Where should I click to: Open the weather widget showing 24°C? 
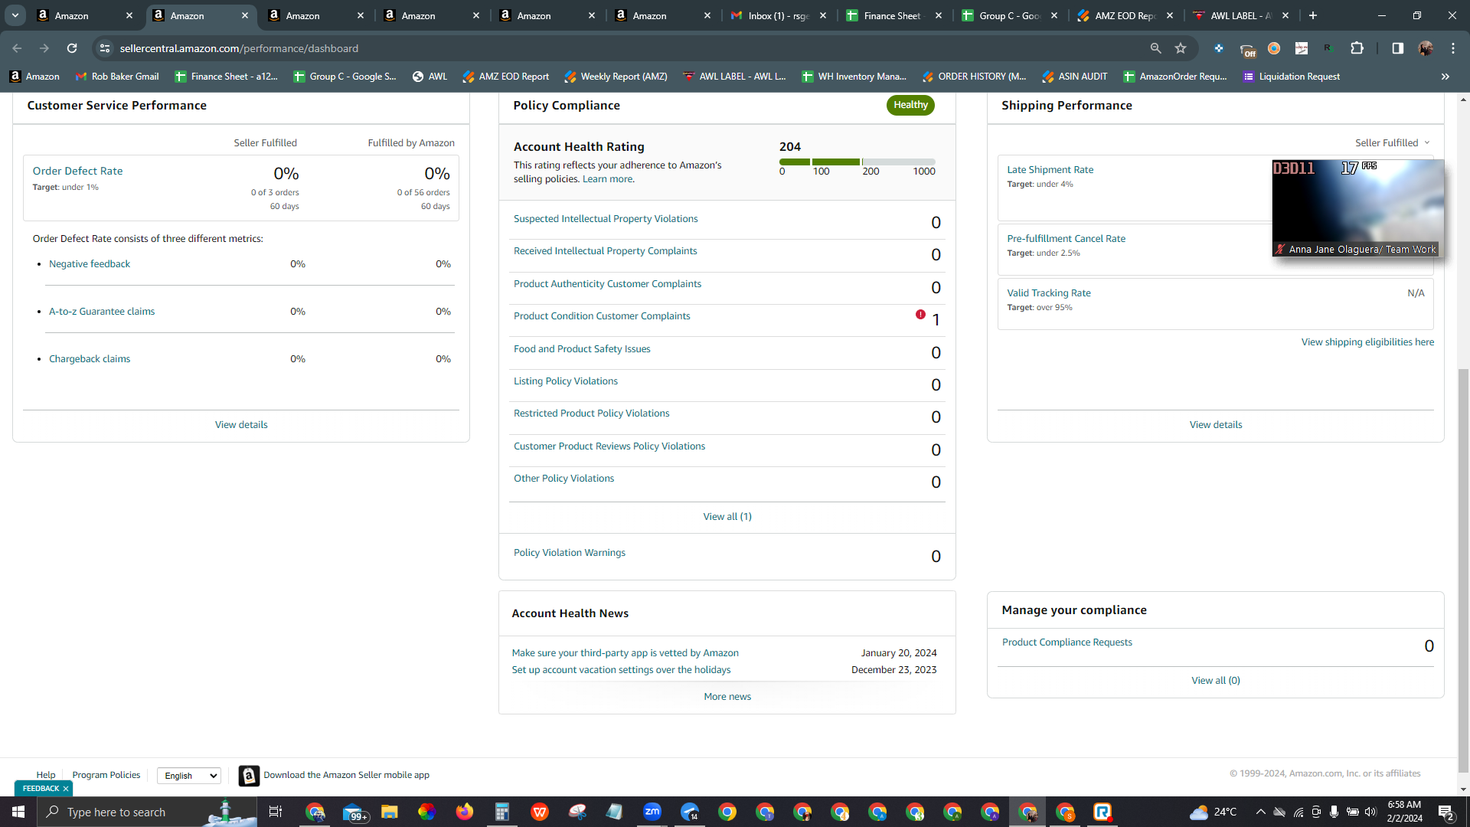pos(1214,812)
